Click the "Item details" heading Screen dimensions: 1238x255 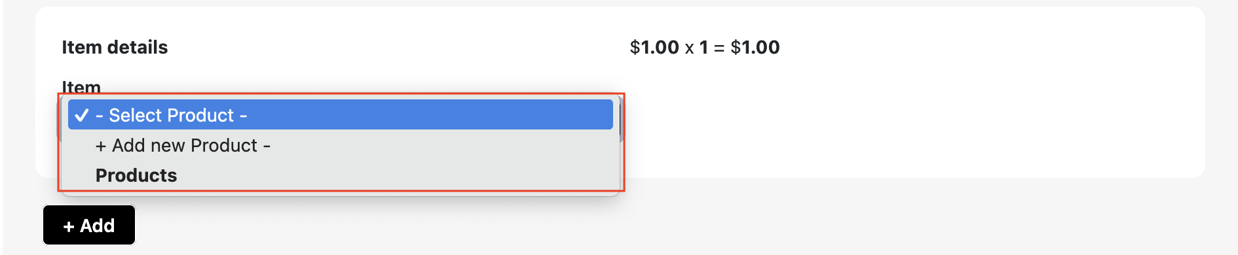tap(115, 47)
